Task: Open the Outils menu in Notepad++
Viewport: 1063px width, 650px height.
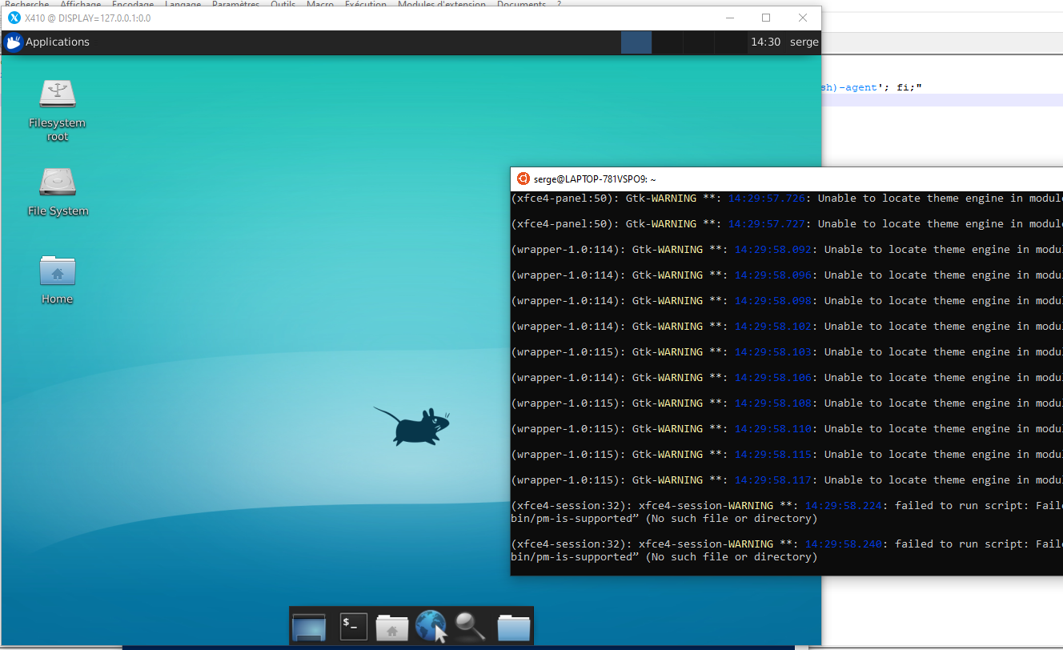Action: [283, 4]
